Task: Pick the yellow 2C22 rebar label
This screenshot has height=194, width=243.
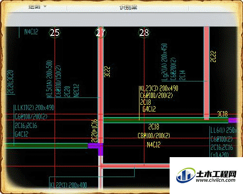Action: point(213,57)
